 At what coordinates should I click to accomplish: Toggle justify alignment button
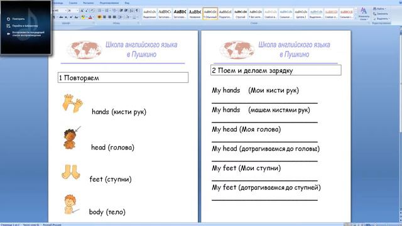(x=114, y=17)
